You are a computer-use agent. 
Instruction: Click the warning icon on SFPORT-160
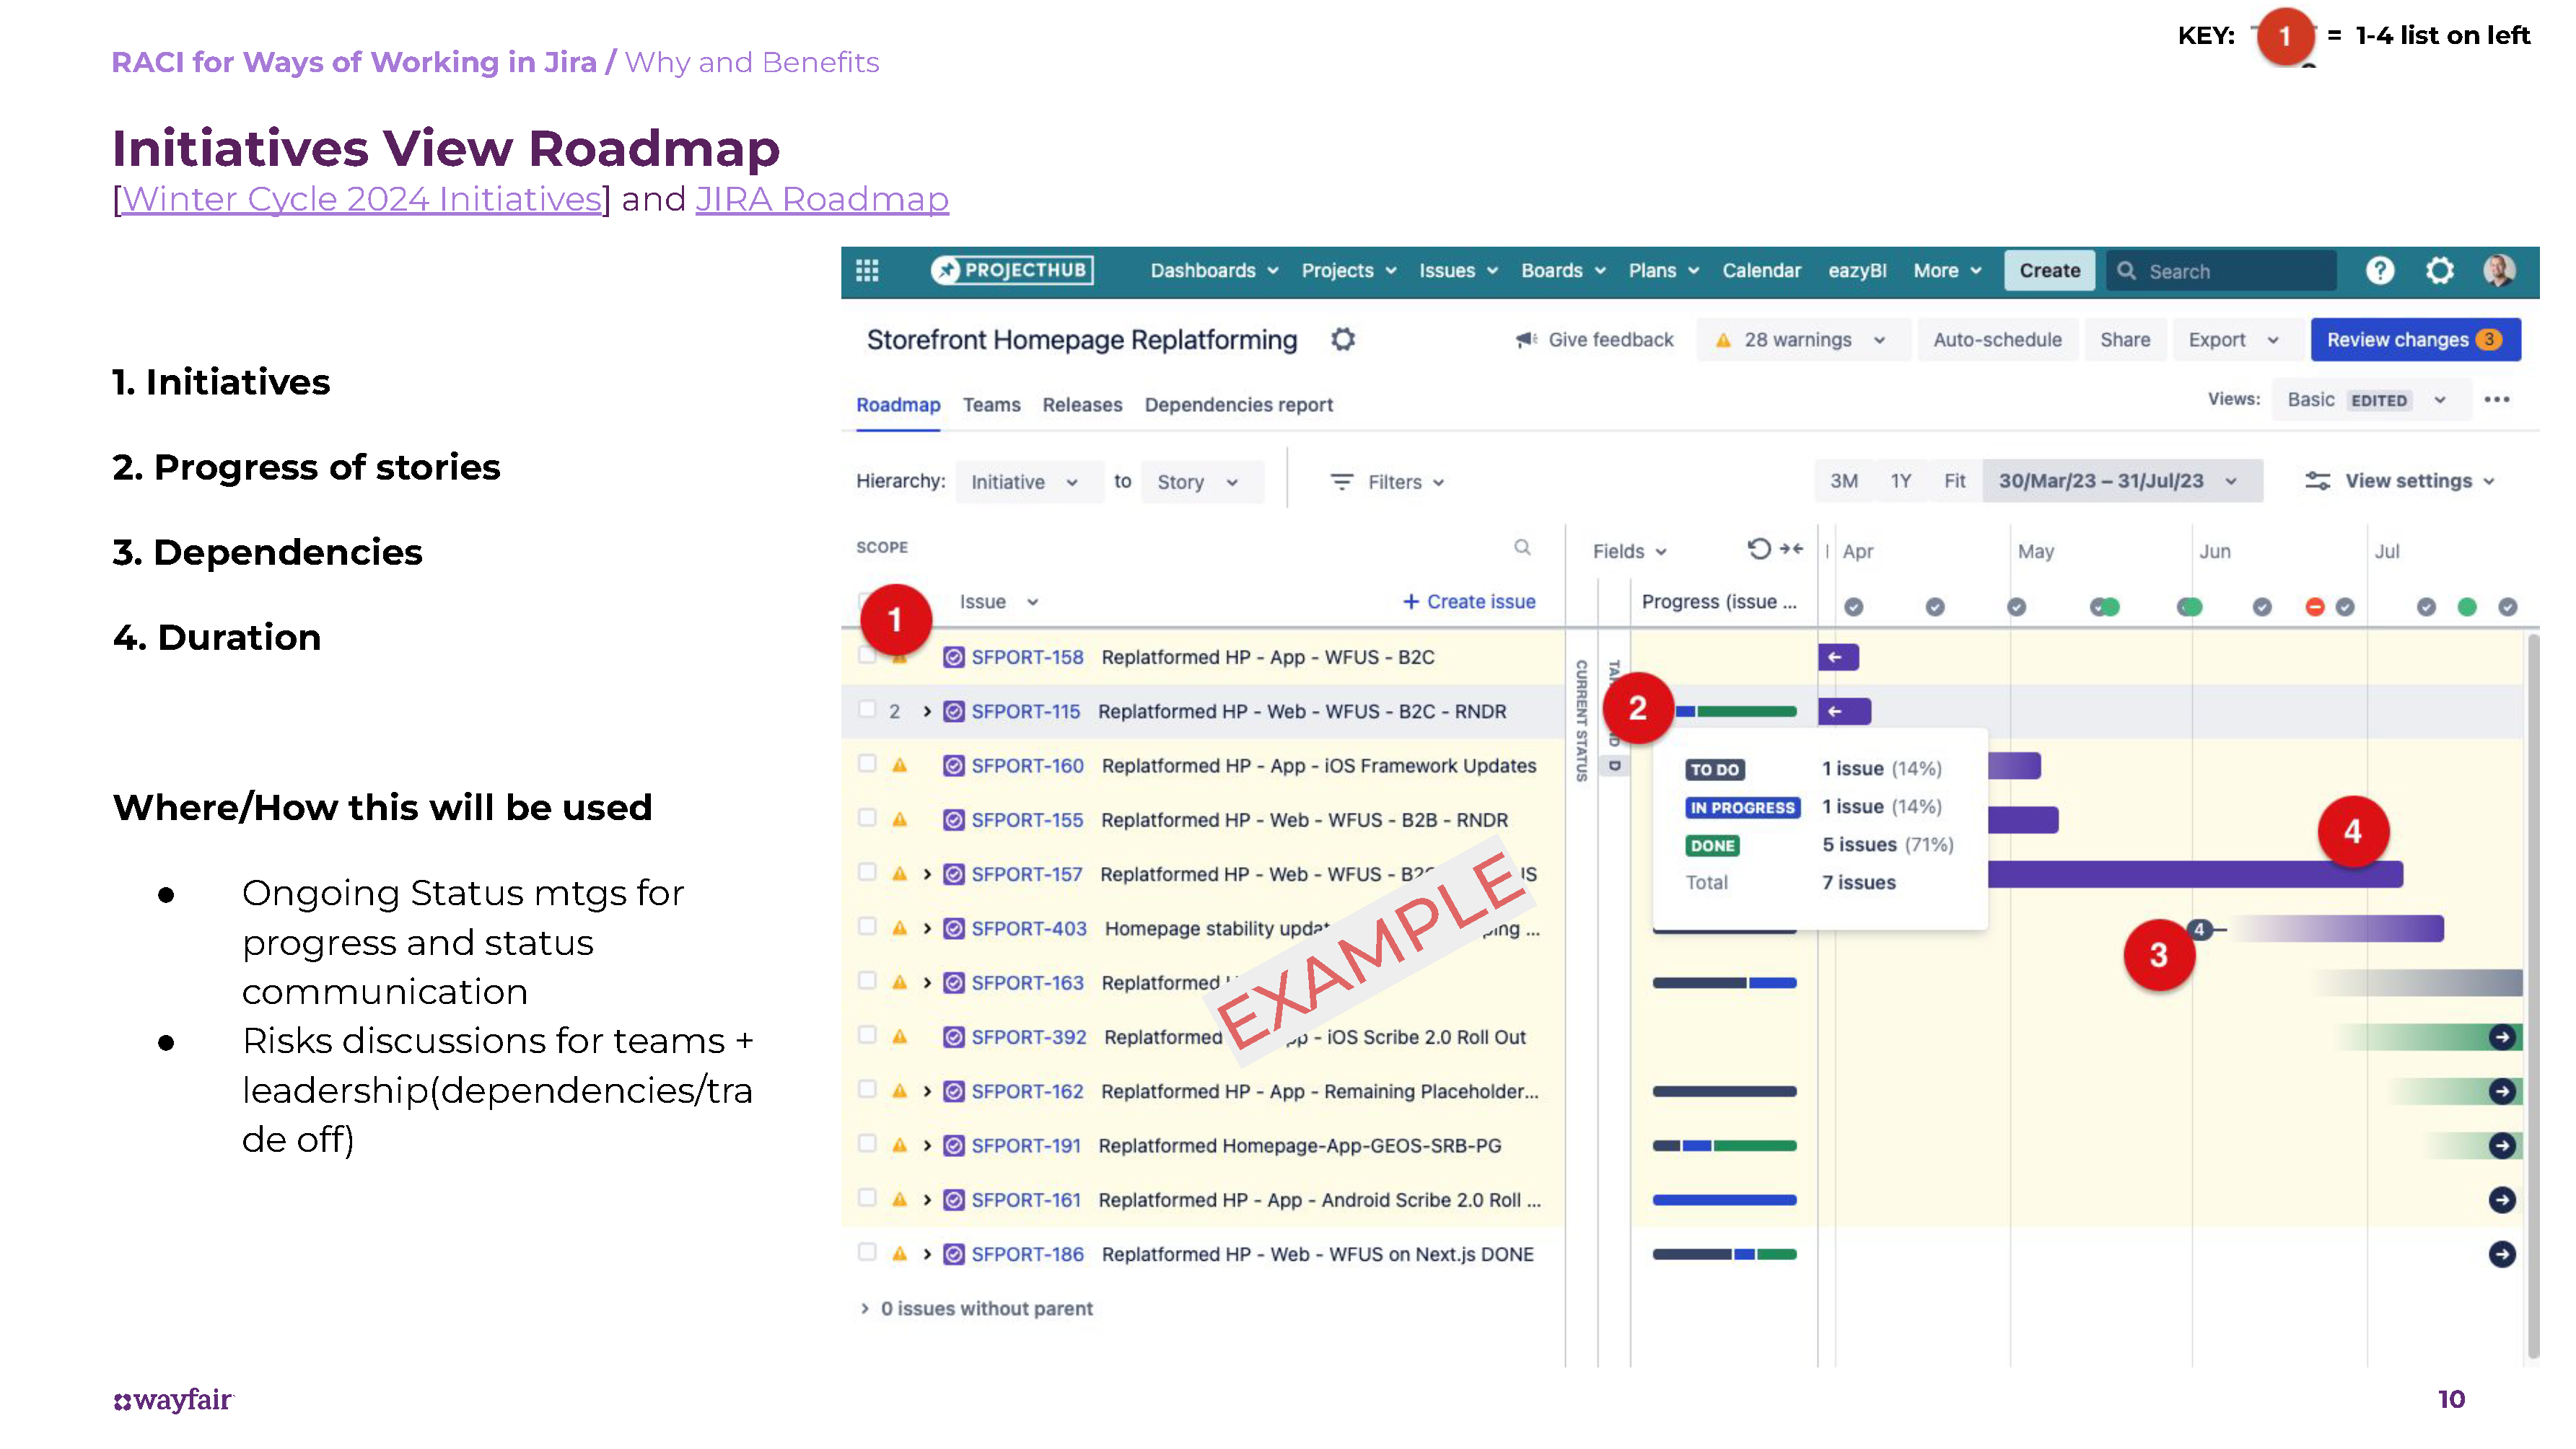(900, 765)
